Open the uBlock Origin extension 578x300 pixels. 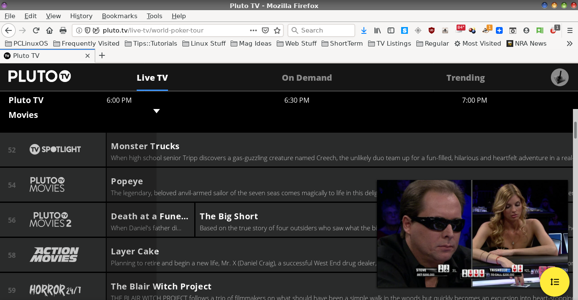(432, 30)
